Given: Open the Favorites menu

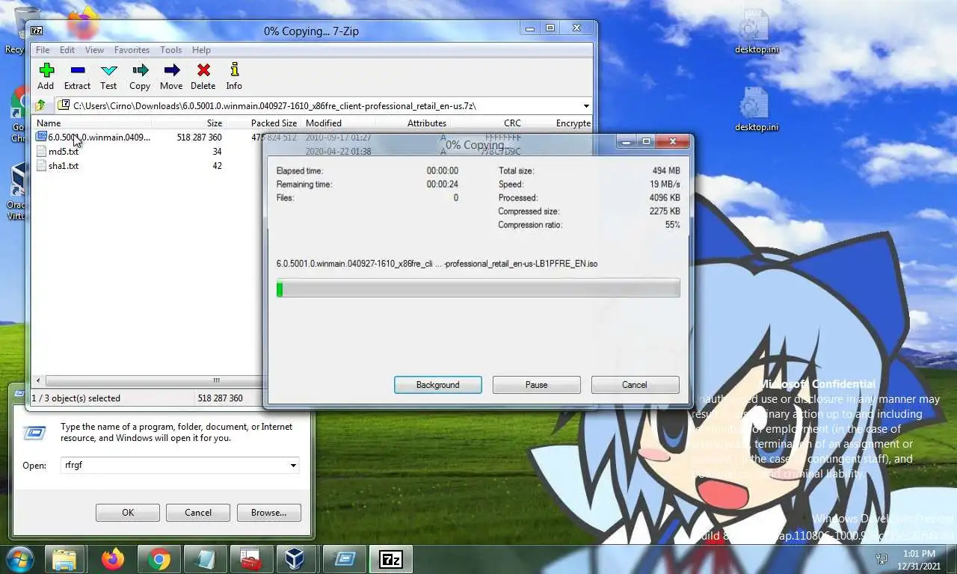Looking at the screenshot, I should point(132,49).
